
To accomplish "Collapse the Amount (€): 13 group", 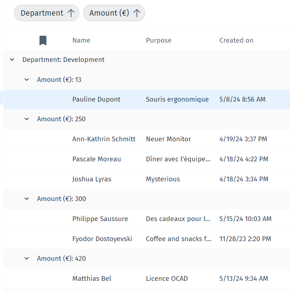I will click(x=27, y=80).
